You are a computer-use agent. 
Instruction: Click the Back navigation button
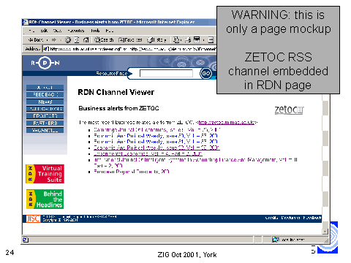(35, 39)
